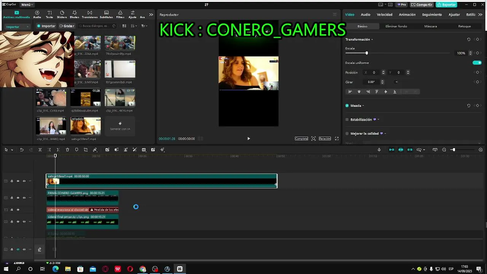Open the CapCut app from the taskbar
Image resolution: width=487 pixels, height=274 pixels.
180,269
